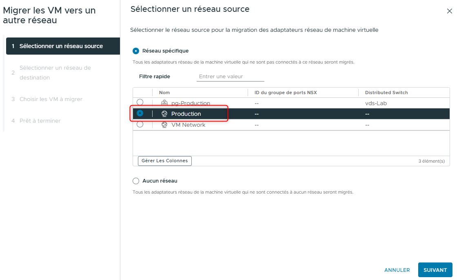Select the pg-Production network row radio

pyautogui.click(x=140, y=103)
